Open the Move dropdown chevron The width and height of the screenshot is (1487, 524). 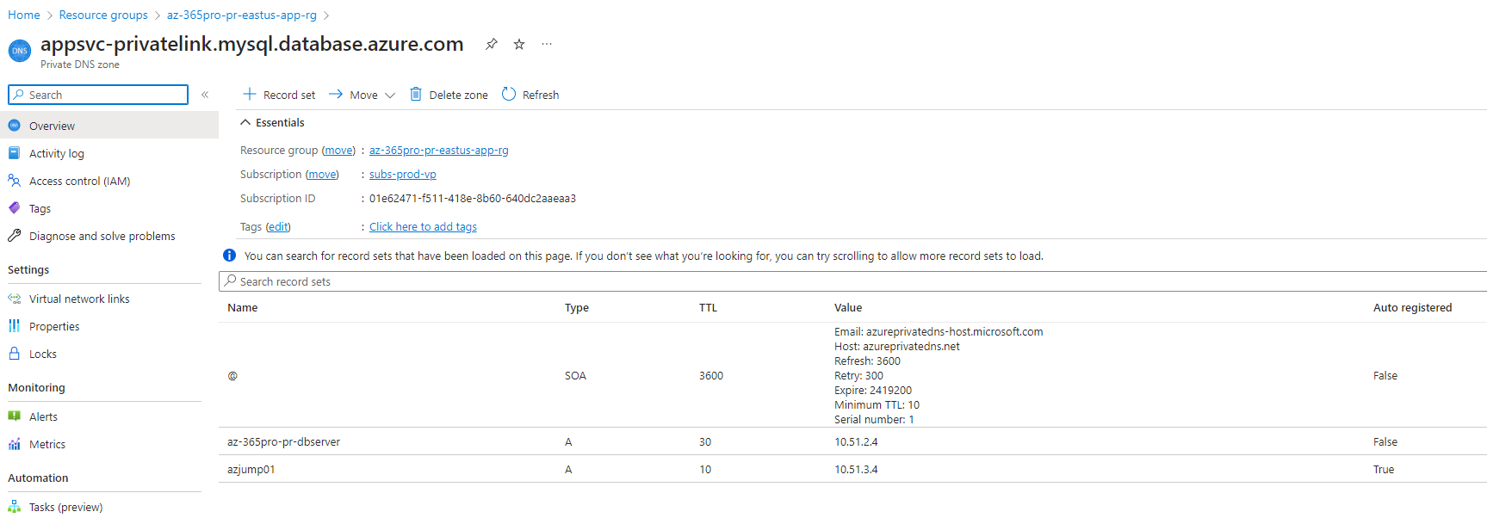pos(390,96)
